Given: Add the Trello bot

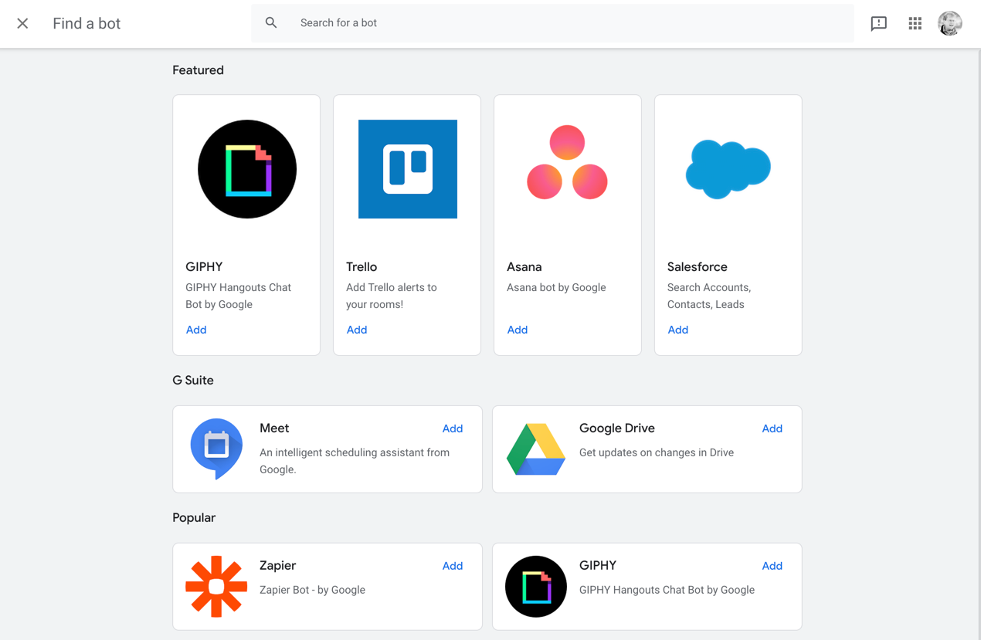Looking at the screenshot, I should point(357,330).
